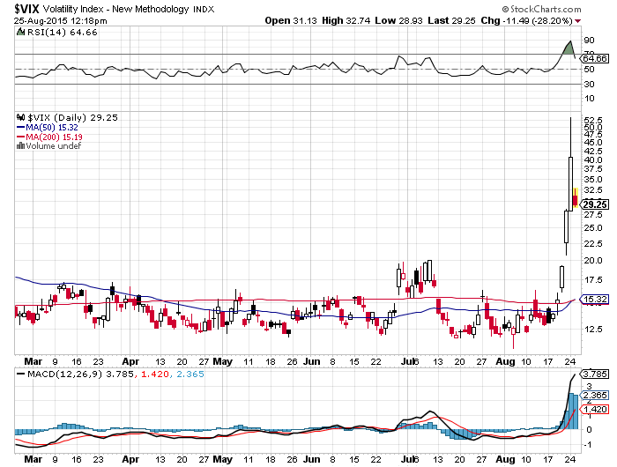Click the red 1.420 MACD signal legend value
617x467 pixels.
coord(154,374)
